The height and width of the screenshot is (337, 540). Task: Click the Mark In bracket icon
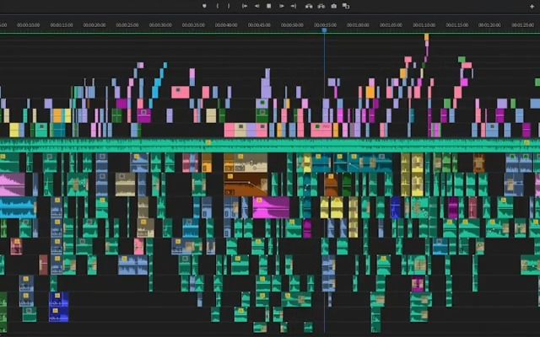point(218,6)
